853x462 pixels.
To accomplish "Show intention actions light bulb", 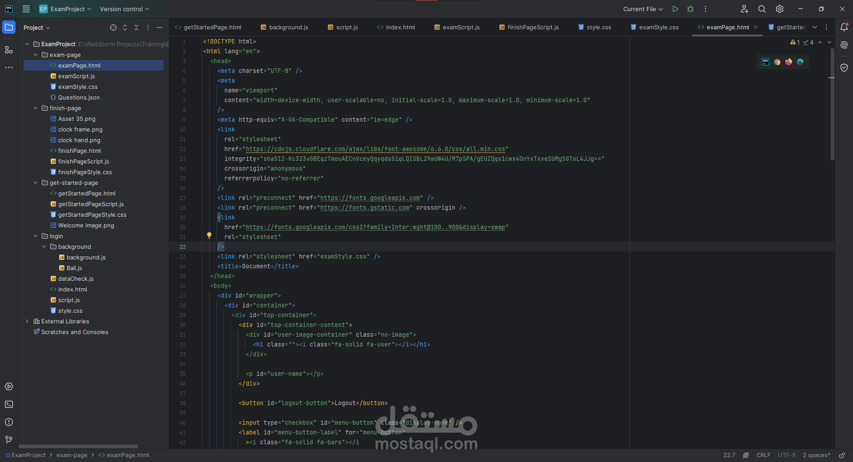I will pos(209,235).
